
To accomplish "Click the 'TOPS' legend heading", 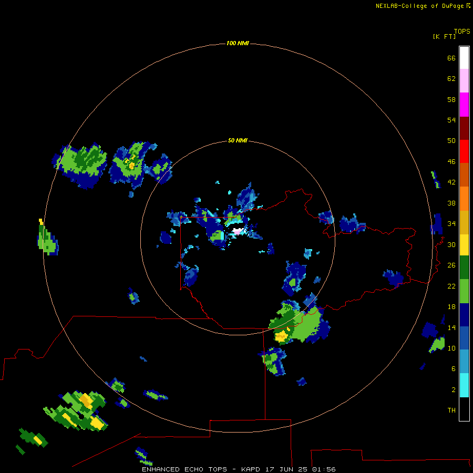I will (462, 32).
